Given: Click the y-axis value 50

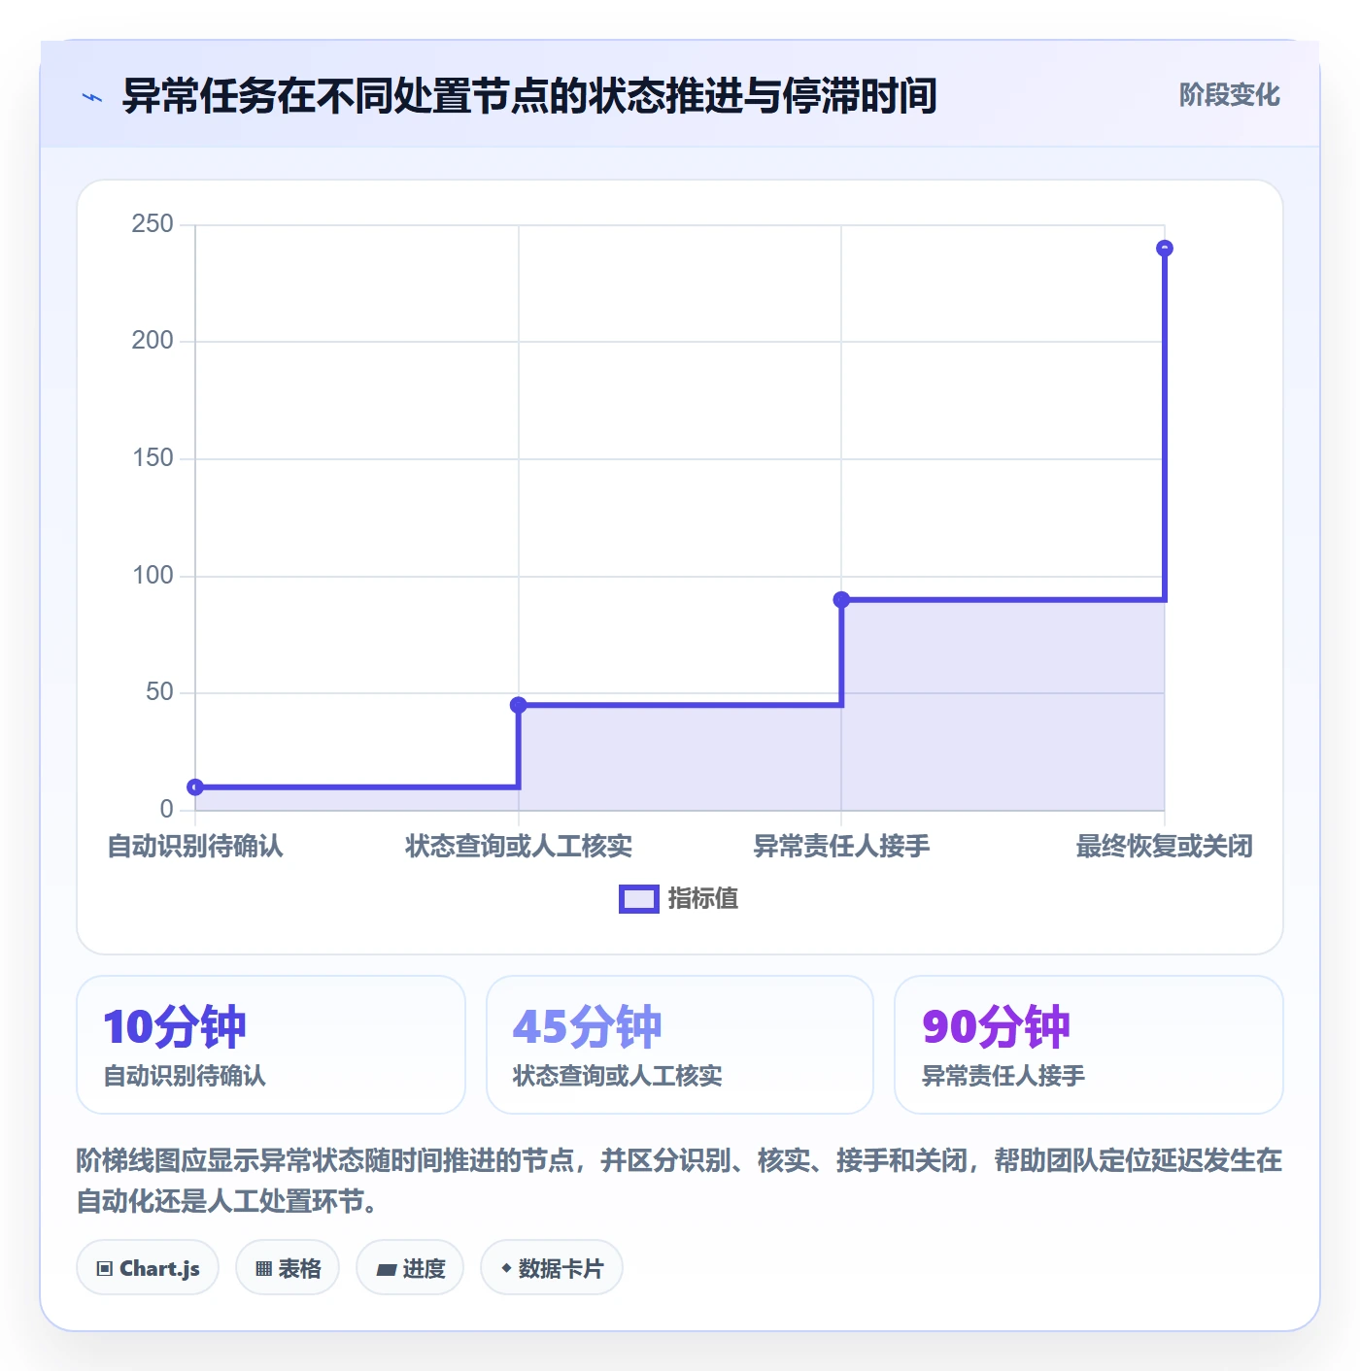Looking at the screenshot, I should (159, 692).
